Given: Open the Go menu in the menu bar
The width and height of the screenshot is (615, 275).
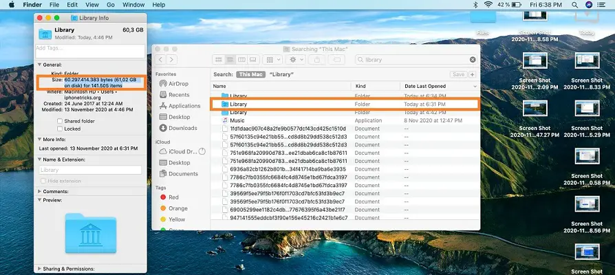Looking at the screenshot, I should coord(110,5).
